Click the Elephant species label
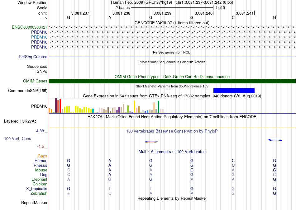Viewport: 296px width, 210px height. point(40,179)
